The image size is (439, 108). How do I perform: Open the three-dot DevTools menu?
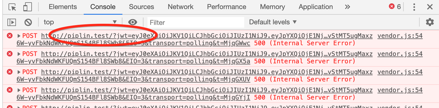point(415,7)
